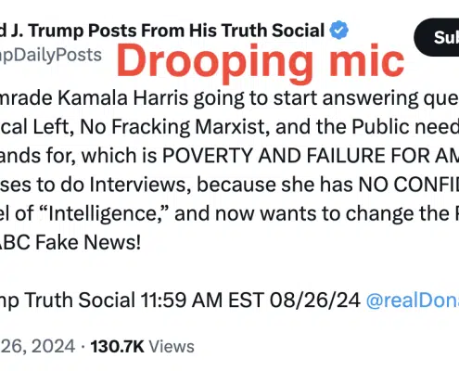459x371 pixels.
Task: Click the DailyPosts account handle
Action: click(51, 56)
